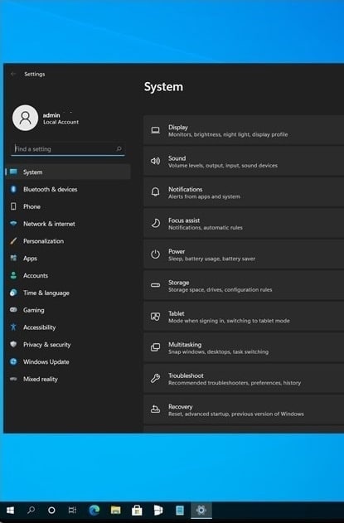344x523 pixels.
Task: Click the Privacy & security shield icon
Action: coord(13,344)
